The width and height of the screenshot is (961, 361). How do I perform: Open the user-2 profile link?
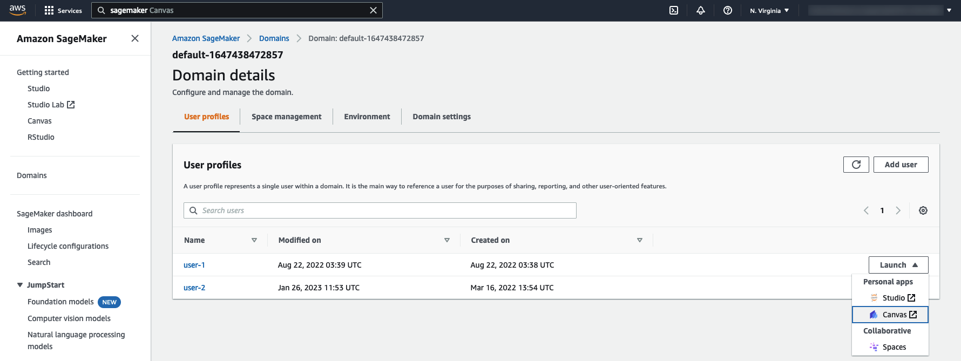[194, 288]
